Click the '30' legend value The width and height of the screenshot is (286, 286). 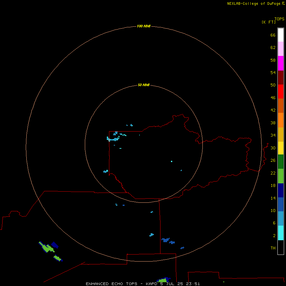[273, 148]
